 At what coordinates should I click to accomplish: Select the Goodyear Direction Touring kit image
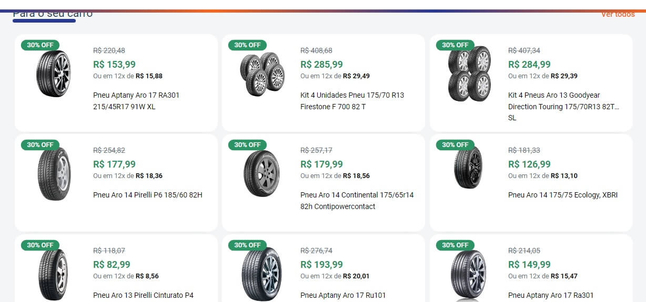coord(469,74)
